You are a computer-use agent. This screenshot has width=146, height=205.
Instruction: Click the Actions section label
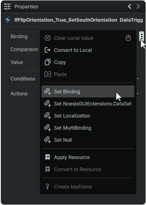click(x=19, y=93)
